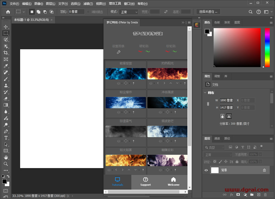Open the layer blend mode dropdown showing 正常
This screenshot has height=199, width=275.
point(218,154)
